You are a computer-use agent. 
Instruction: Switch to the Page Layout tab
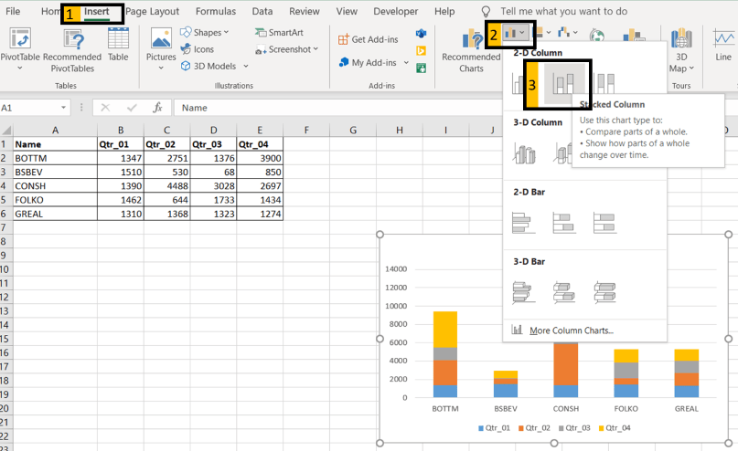(152, 11)
